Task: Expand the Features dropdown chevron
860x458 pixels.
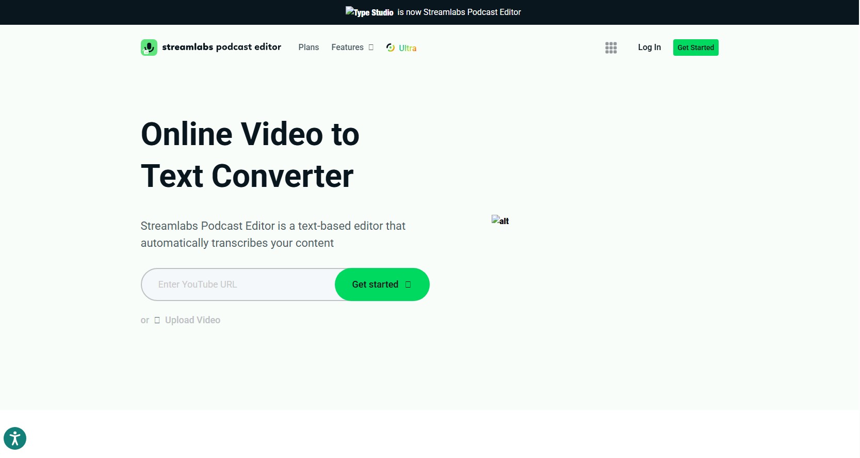Action: tap(371, 48)
